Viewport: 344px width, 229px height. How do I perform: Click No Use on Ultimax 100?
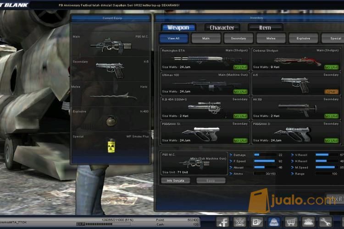240,92
